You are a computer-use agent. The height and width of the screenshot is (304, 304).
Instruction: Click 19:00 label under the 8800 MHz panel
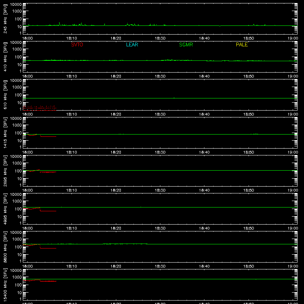coord(293,266)
